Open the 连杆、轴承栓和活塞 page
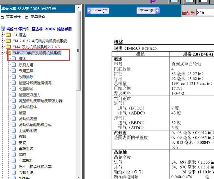 pos(35,167)
